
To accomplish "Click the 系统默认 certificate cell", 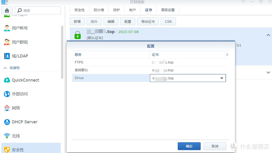I will 188,70.
